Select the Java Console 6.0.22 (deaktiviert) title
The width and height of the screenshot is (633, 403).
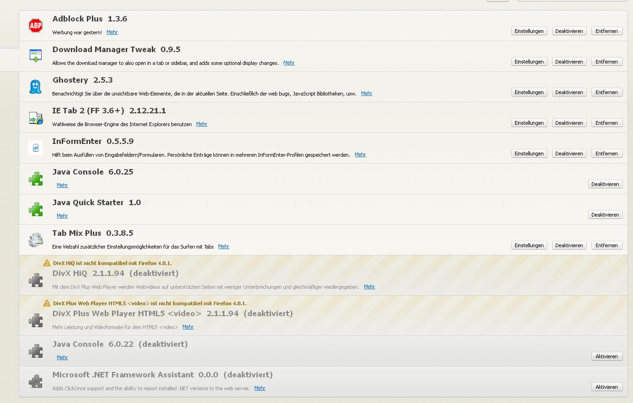point(120,344)
